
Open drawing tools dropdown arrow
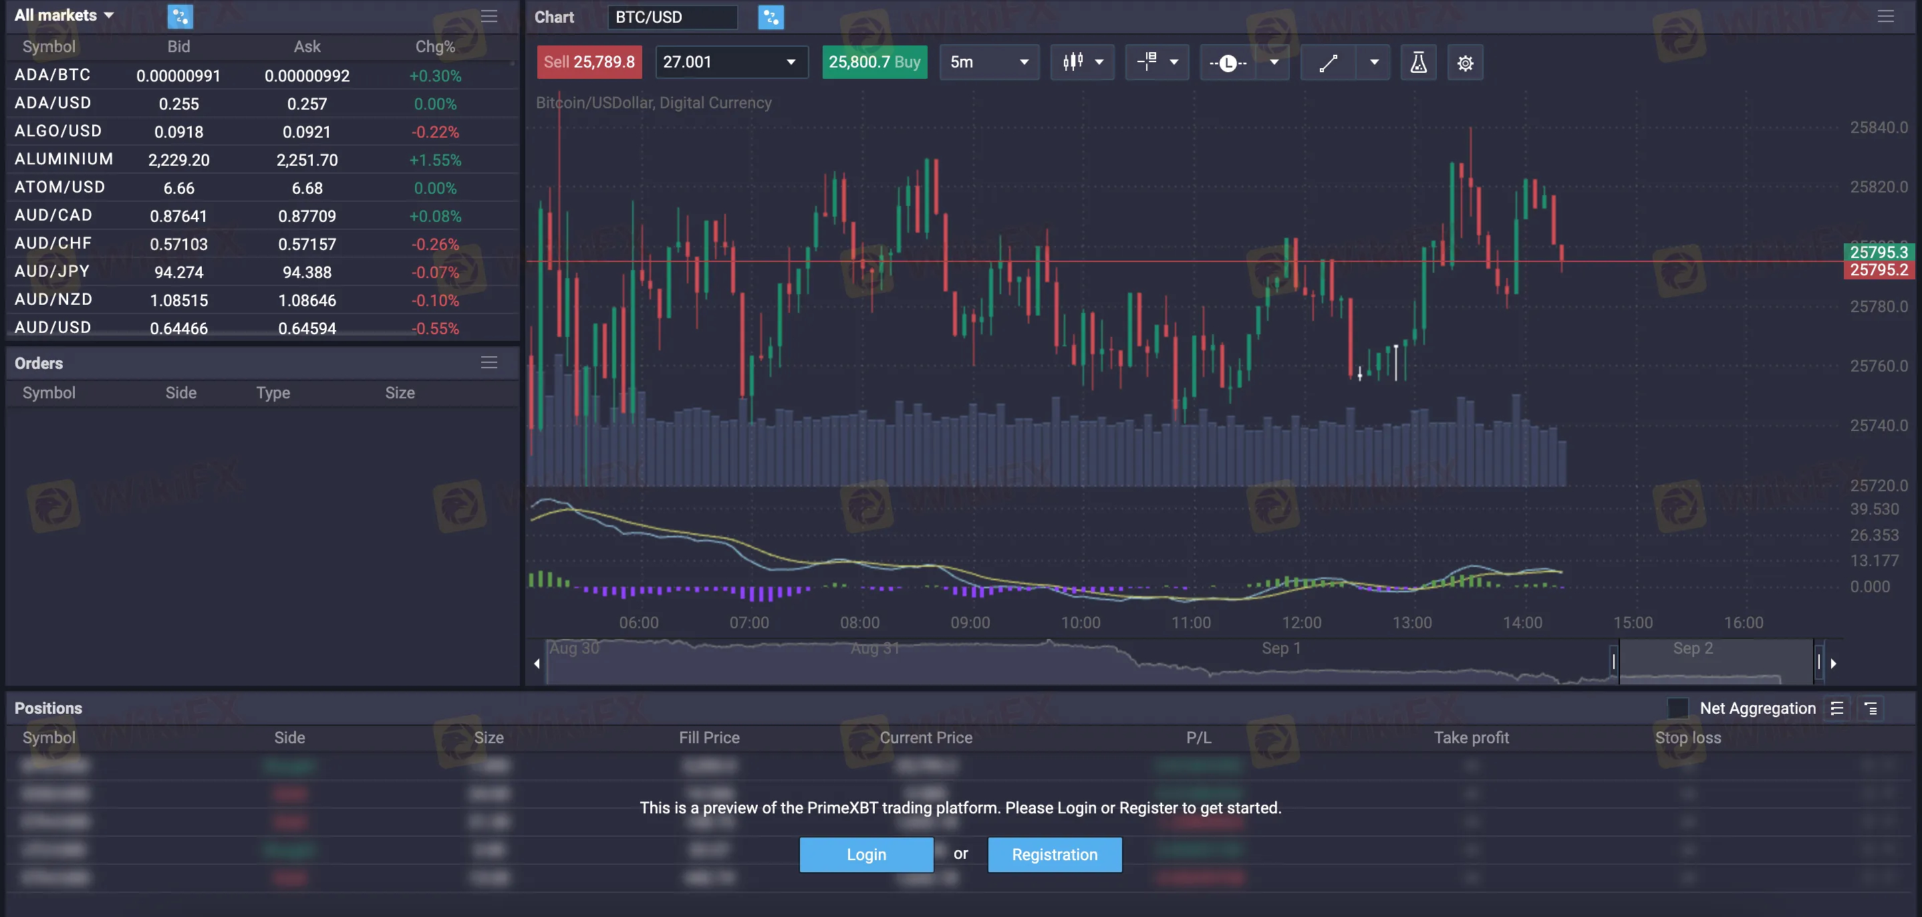coord(1373,62)
